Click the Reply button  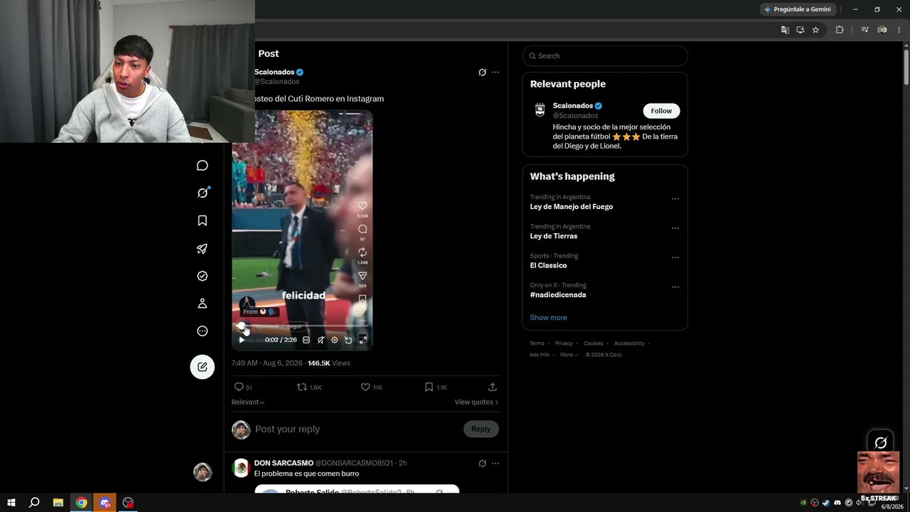click(481, 429)
